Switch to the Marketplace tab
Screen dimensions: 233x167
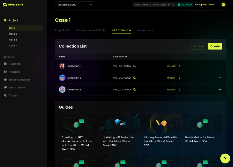(x=145, y=30)
